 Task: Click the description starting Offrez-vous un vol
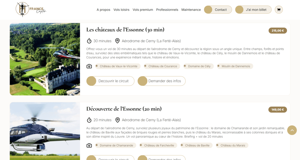[x=185, y=53]
